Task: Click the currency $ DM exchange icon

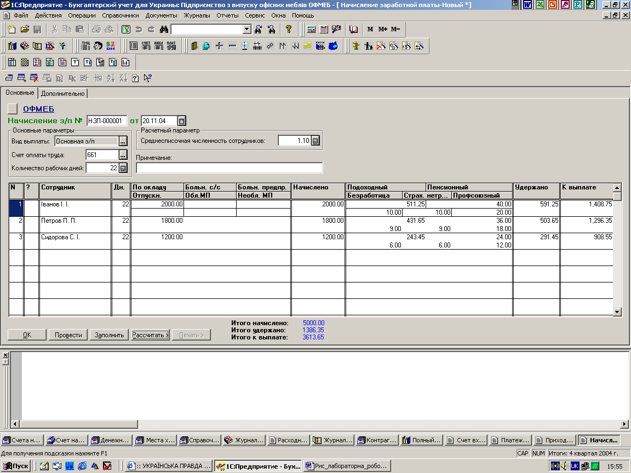Action: point(111,46)
